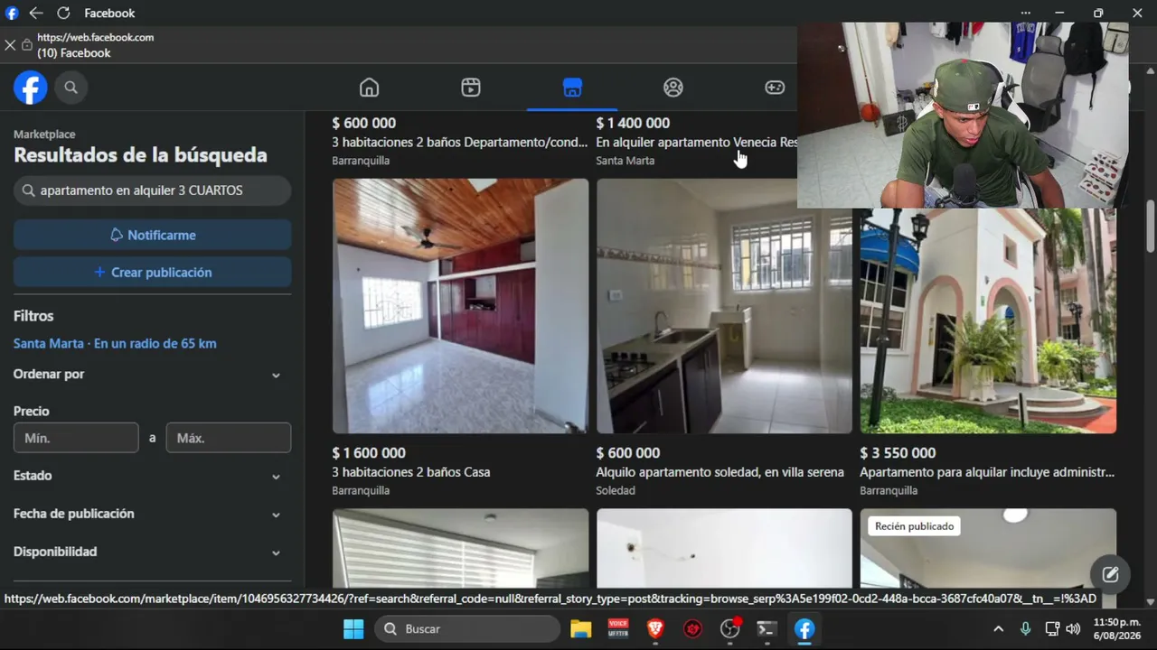Open the Windows Start menu
The height and width of the screenshot is (650, 1157).
coord(353,629)
